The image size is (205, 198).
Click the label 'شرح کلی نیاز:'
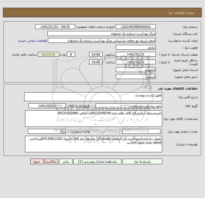coord(188,97)
